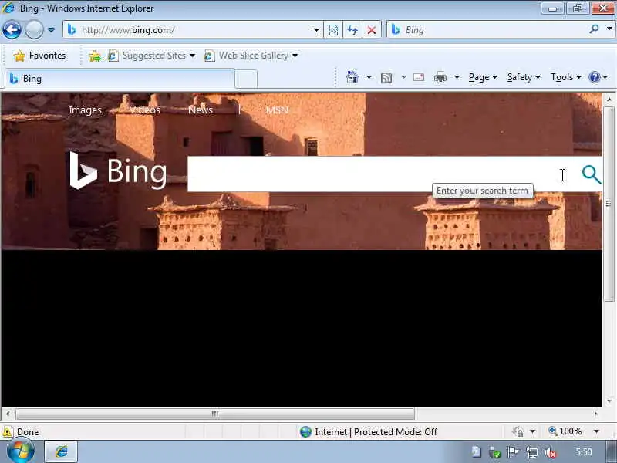Click horizontal scrollbar left arrow
This screenshot has height=463, width=617.
8,414
